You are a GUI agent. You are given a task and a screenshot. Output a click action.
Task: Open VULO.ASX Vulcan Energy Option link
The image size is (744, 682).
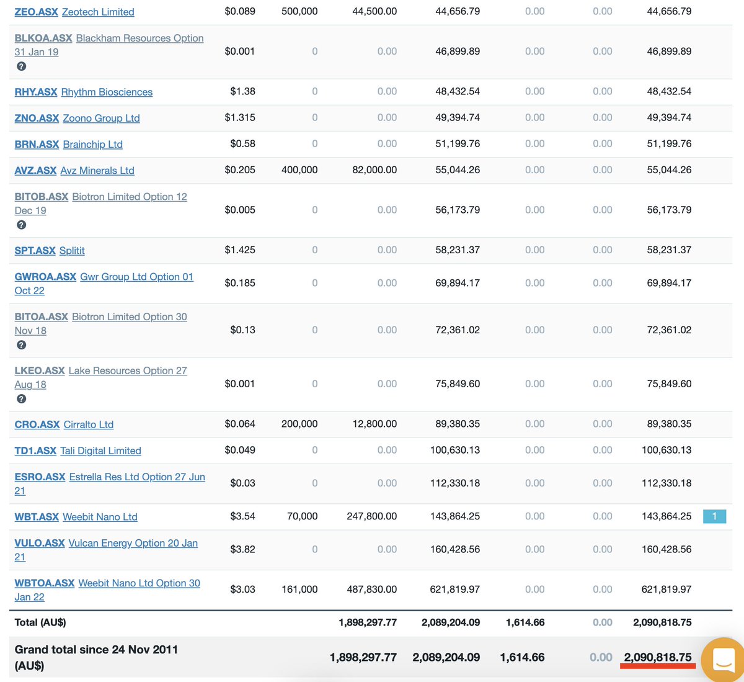click(107, 549)
